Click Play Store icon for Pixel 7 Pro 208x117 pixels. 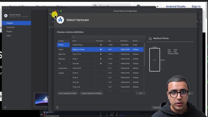(x=101, y=54)
